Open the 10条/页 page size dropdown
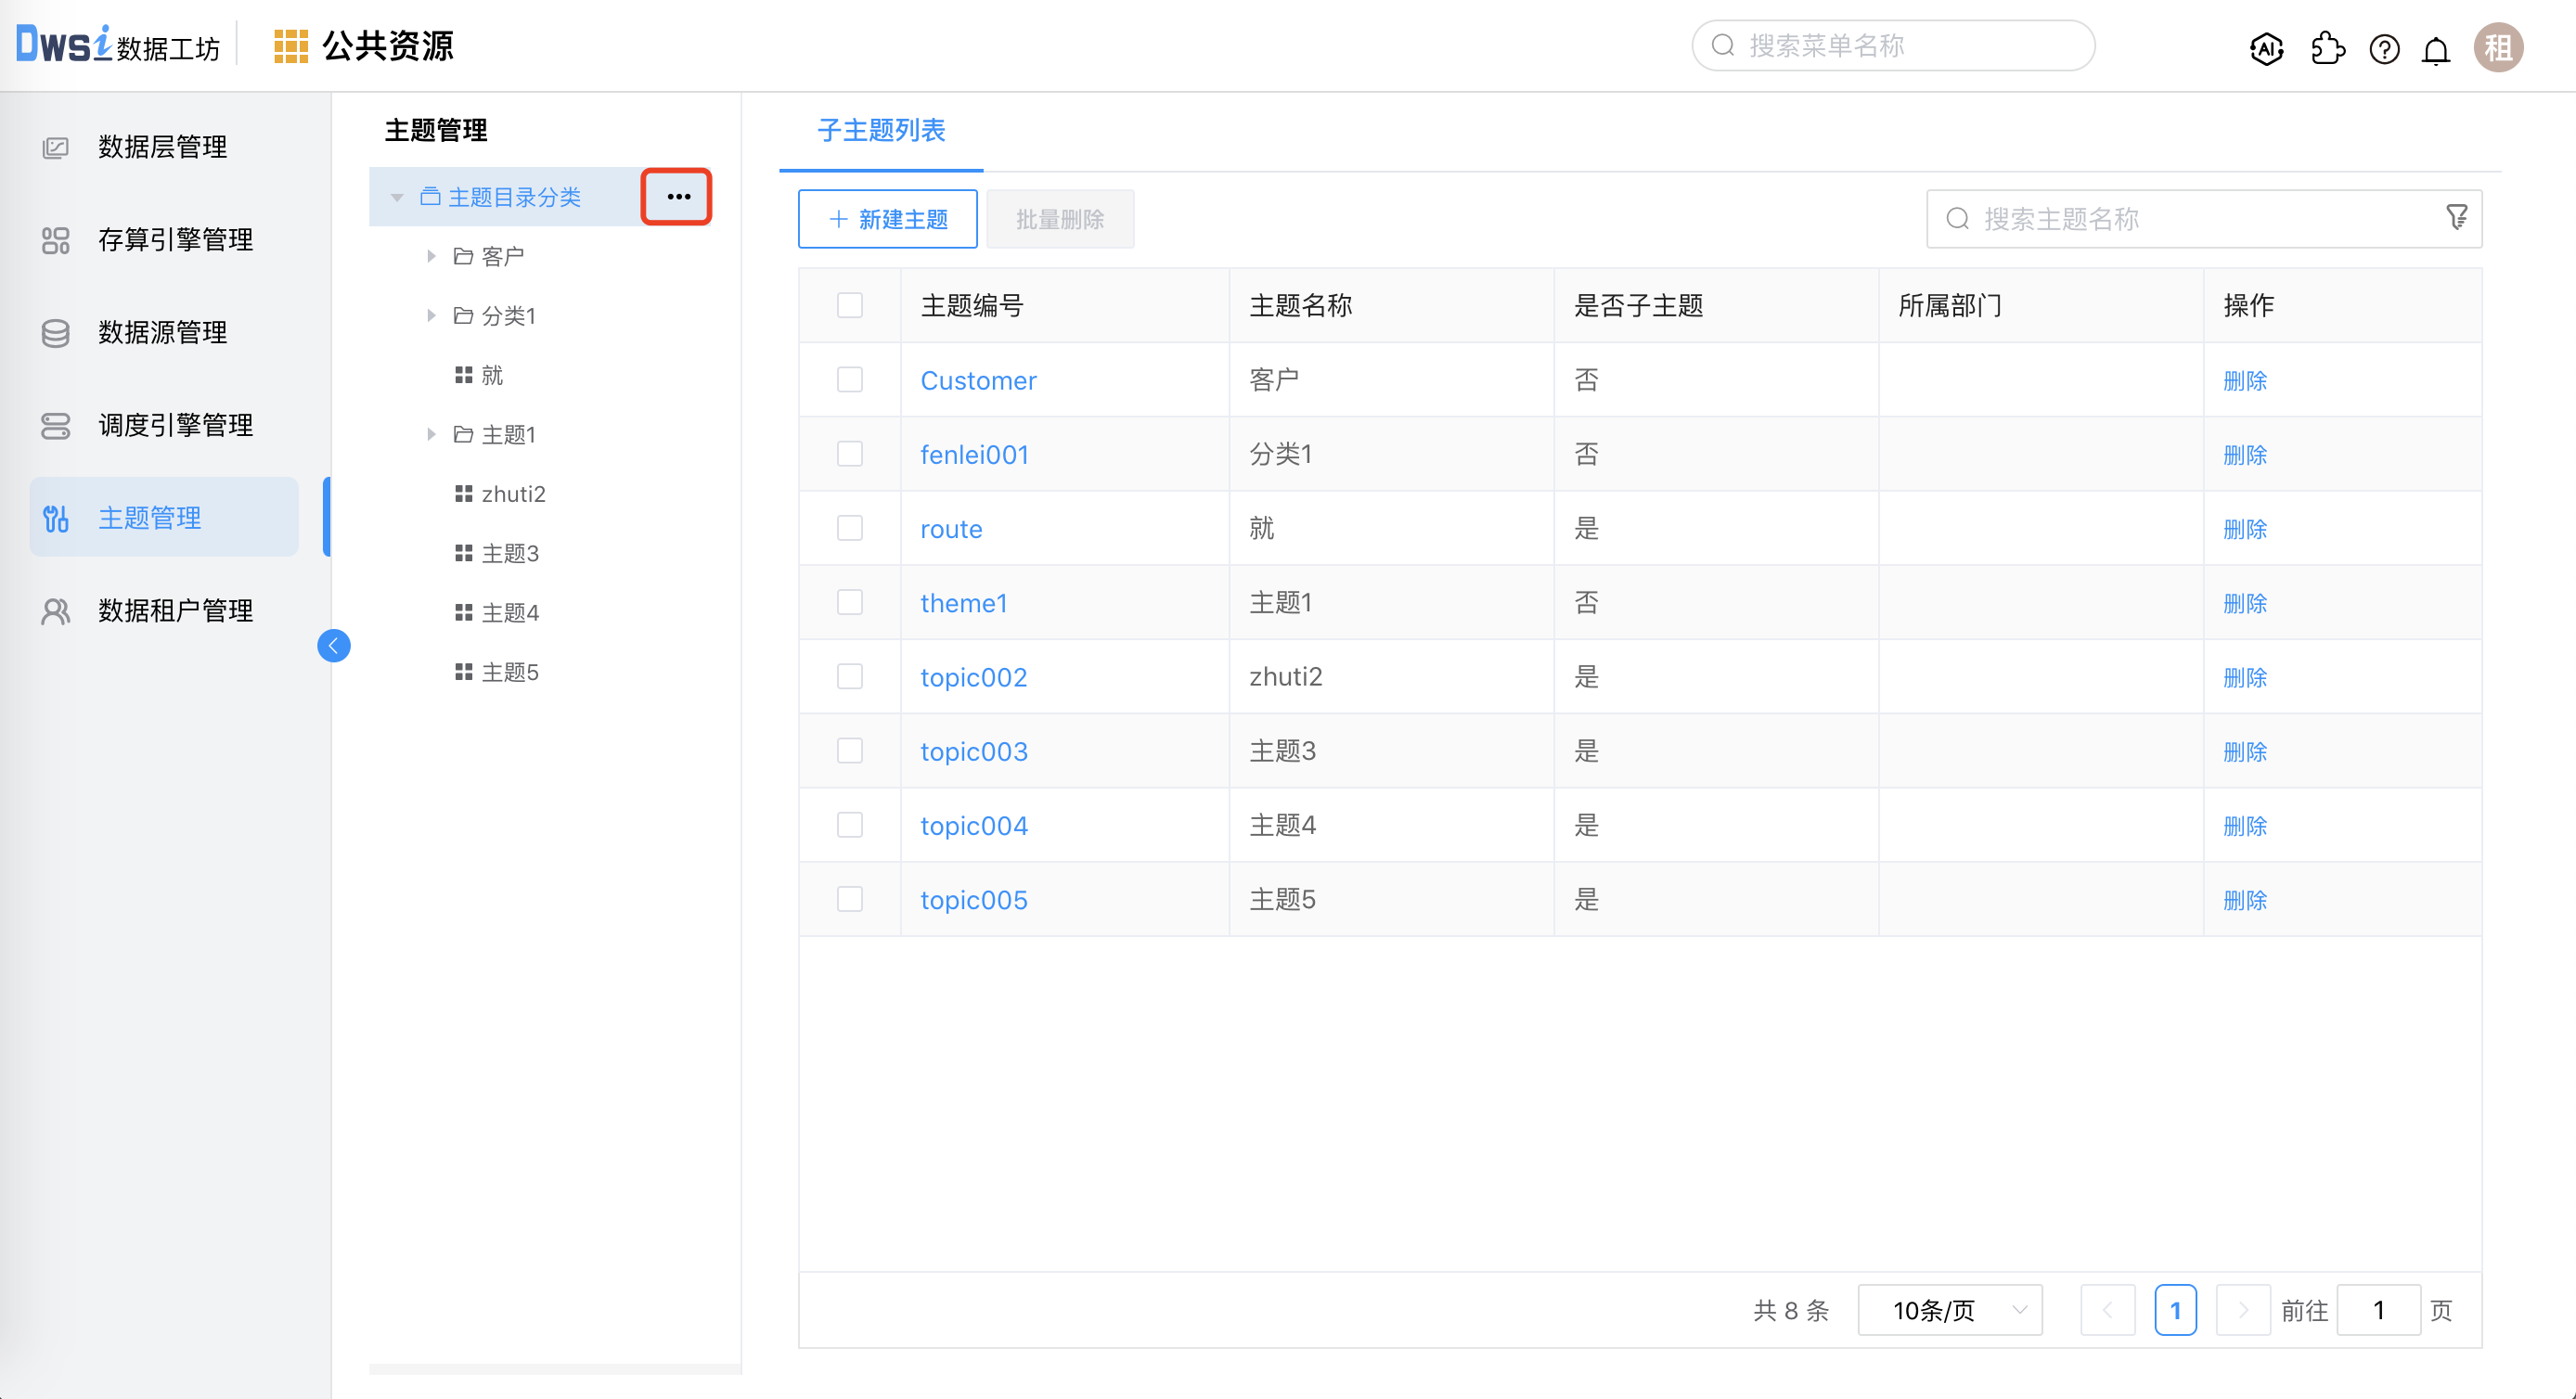Screen dimensions: 2576x1399 coord(1950,1310)
